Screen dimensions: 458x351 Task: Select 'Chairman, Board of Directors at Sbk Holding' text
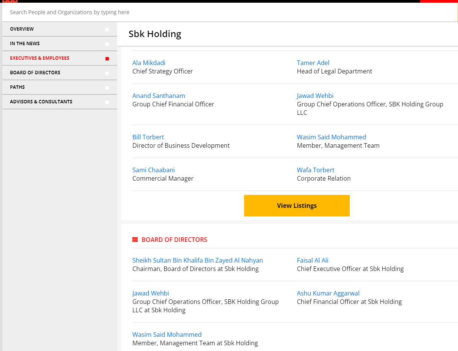point(196,269)
